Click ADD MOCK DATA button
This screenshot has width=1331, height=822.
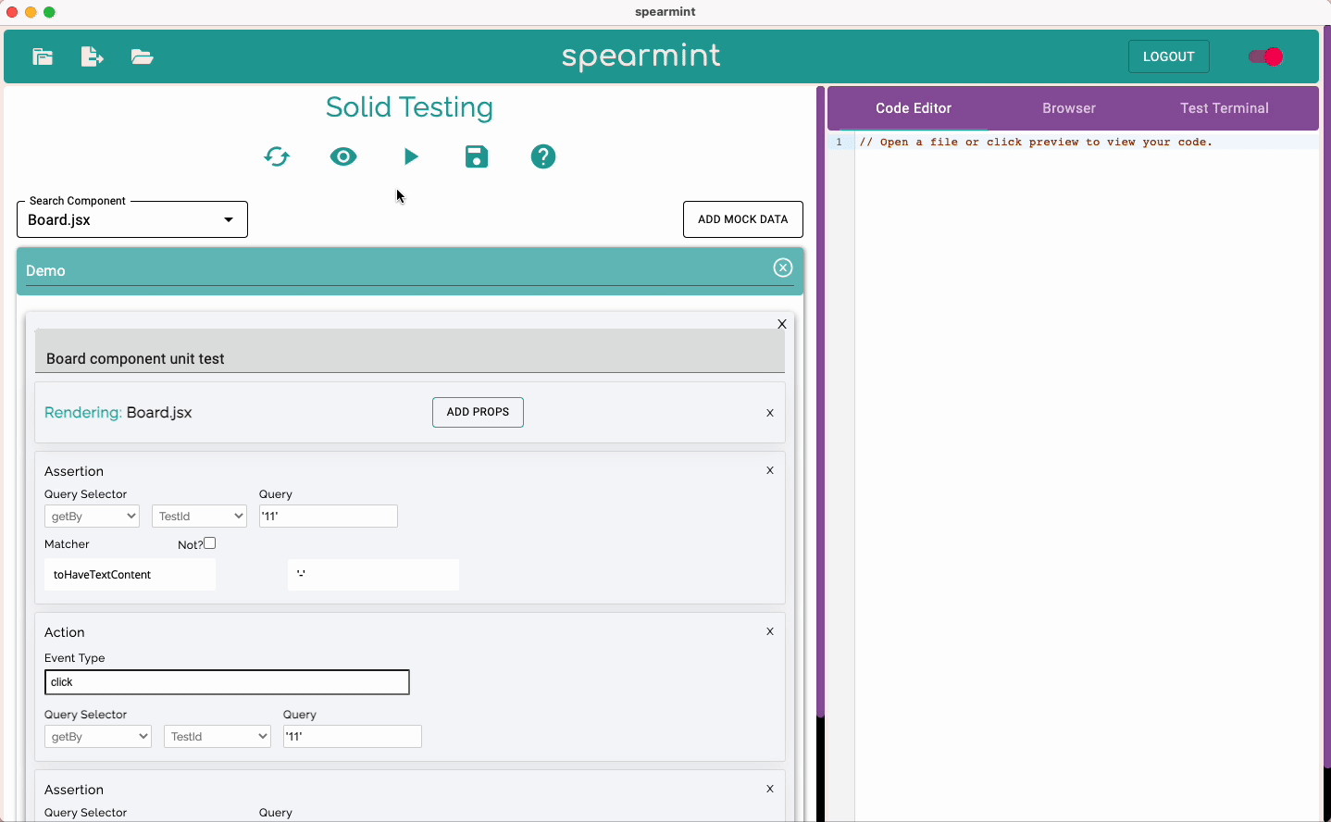[x=742, y=219]
